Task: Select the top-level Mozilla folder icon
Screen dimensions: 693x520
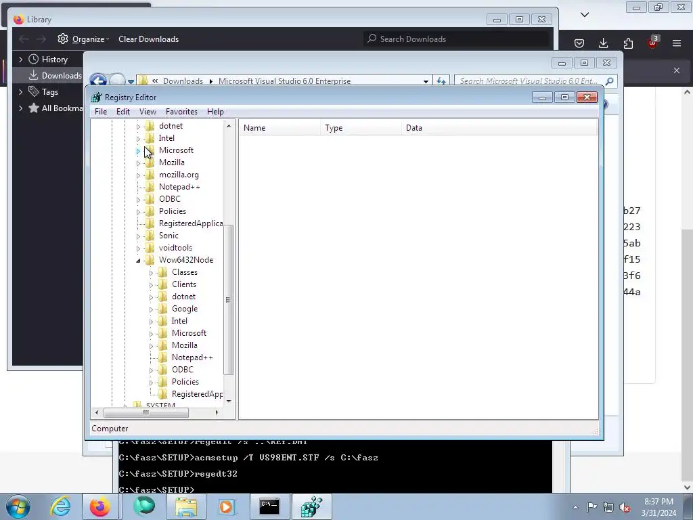Action: tap(150, 162)
